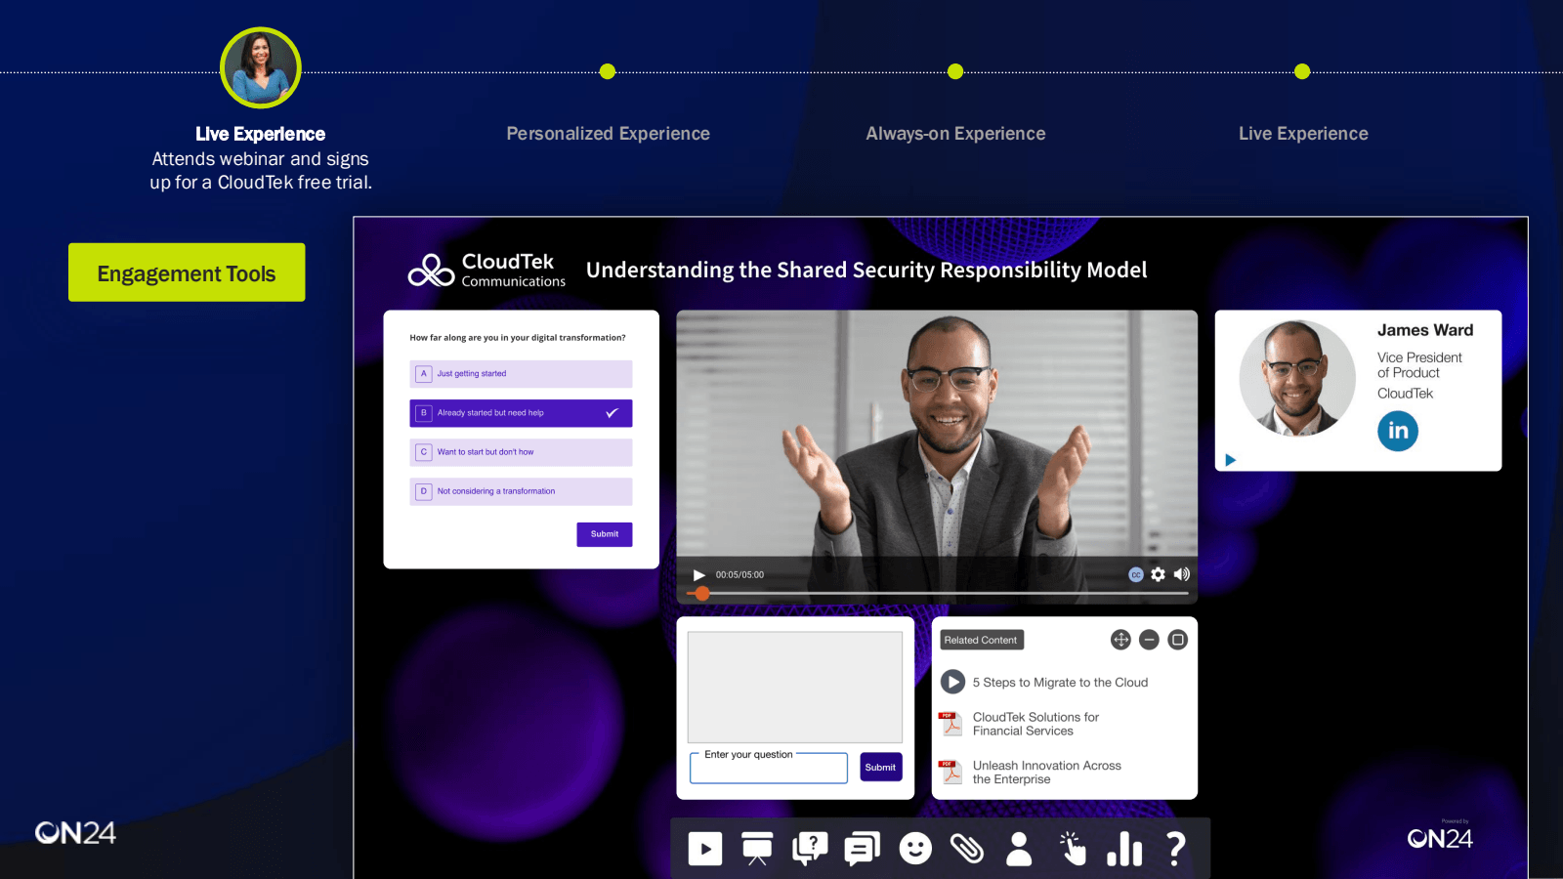Minimize the Related Content panel
The image size is (1563, 879).
[x=1150, y=640]
